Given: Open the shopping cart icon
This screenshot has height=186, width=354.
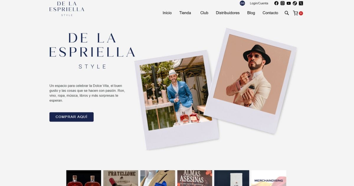Looking at the screenshot, I should pos(296,13).
